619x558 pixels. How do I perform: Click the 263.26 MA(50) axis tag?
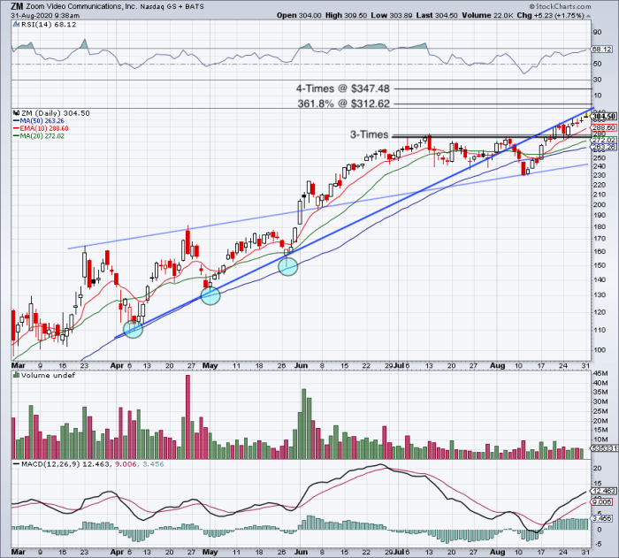point(603,147)
